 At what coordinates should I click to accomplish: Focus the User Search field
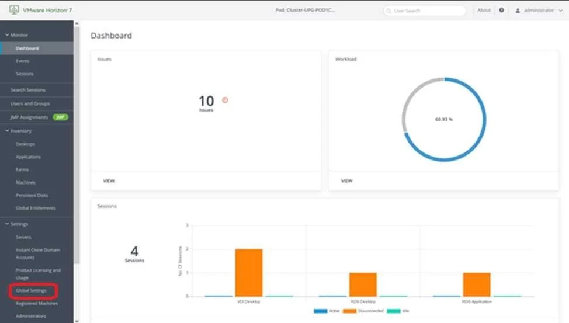425,11
